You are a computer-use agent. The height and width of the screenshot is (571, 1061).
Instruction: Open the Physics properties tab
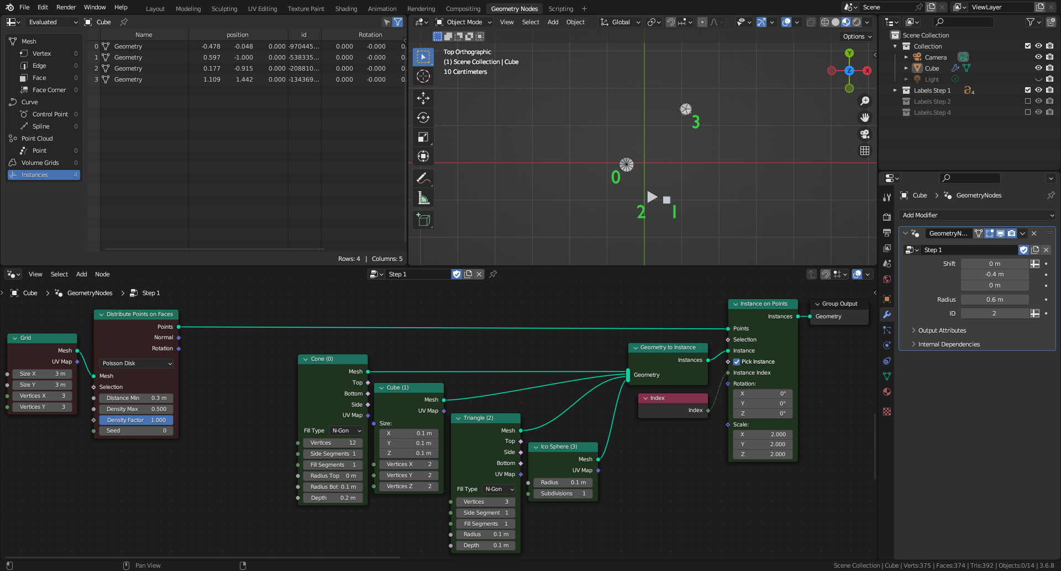887,345
